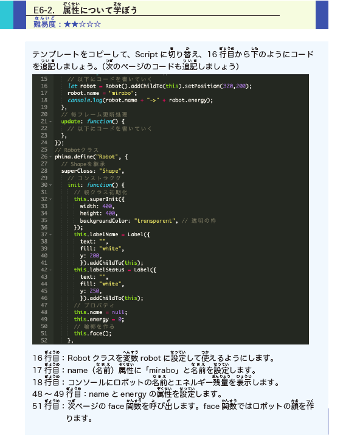This screenshot has height=437, width=343.
Task: Collapse the phina.define Robot block at line 26
Action: 50,157
